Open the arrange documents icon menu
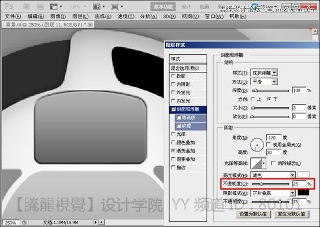Screen dimensions: 320x227 99,7
